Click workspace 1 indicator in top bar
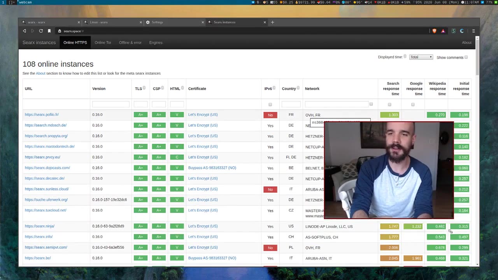Screen dimensions: 498x280 (x=2, y=2)
